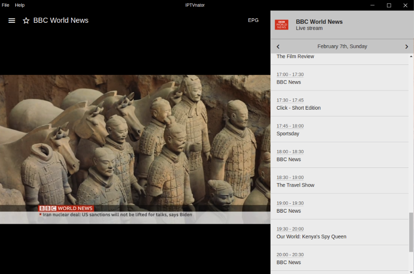Viewport: 414px width, 274px height.
Task: Click the scrollbar up arrow in EPG list
Action: [x=411, y=56]
